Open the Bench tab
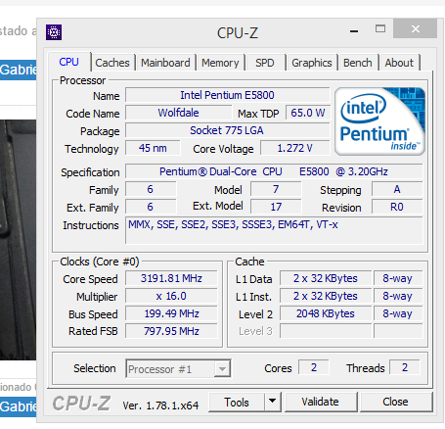Screen dimensions: 445x429 [358, 63]
